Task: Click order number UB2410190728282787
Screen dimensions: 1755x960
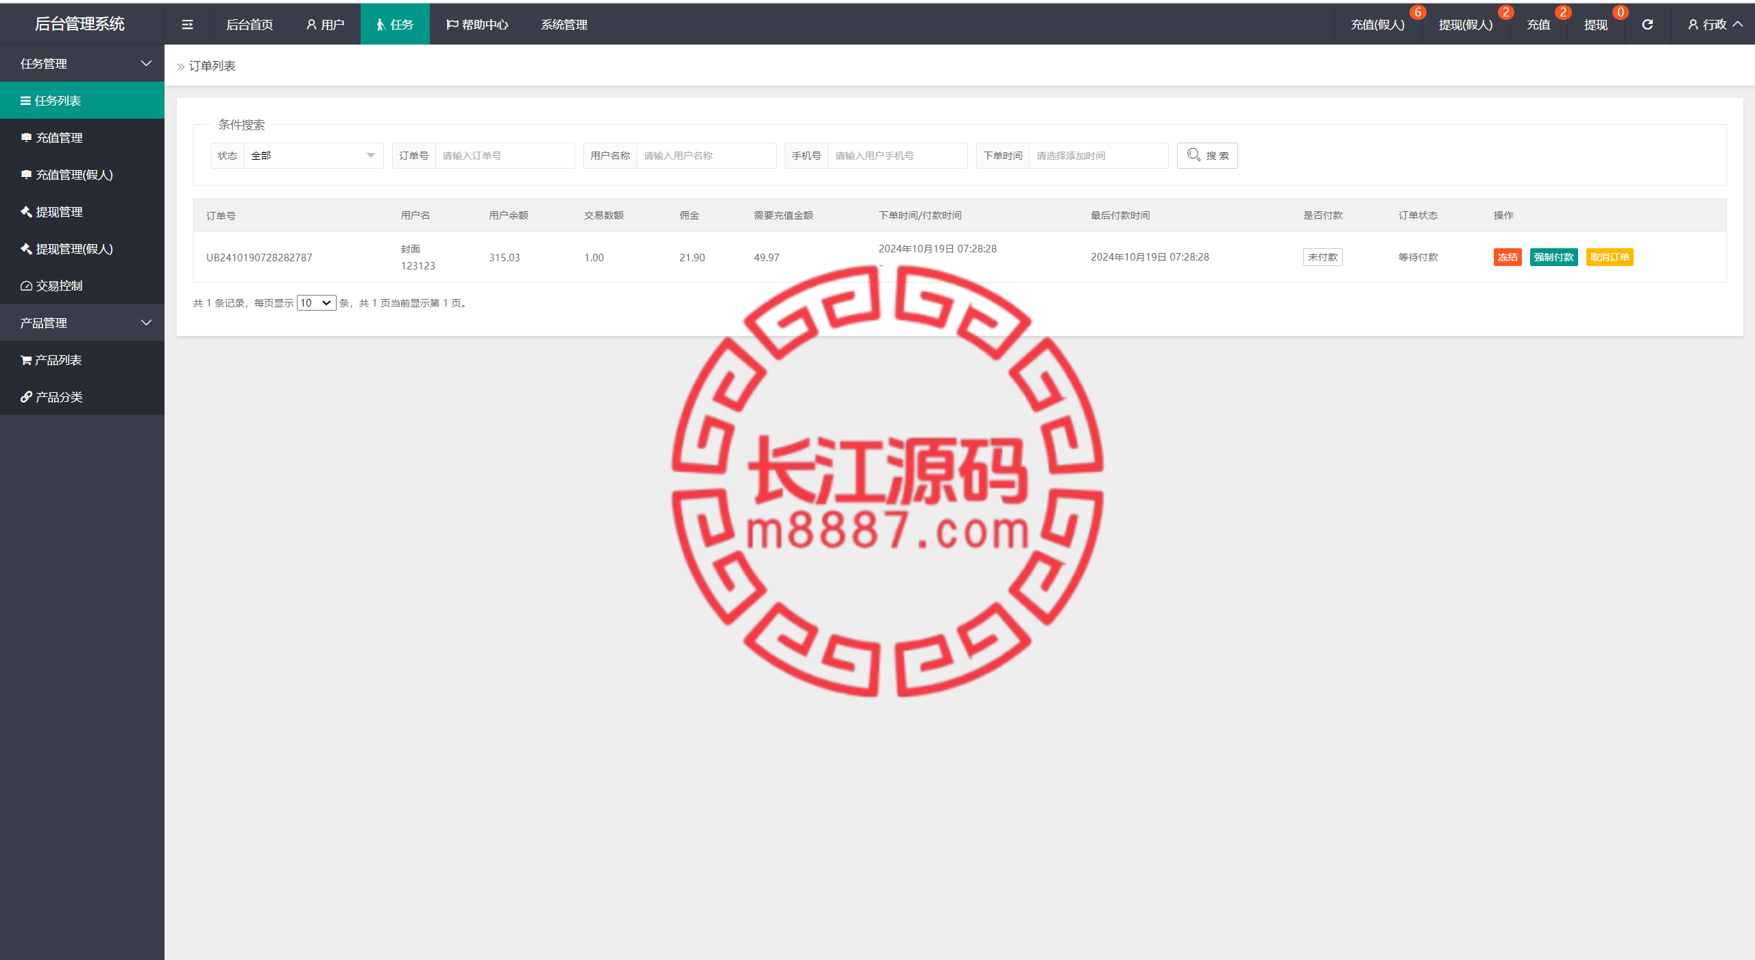Action: 259,258
